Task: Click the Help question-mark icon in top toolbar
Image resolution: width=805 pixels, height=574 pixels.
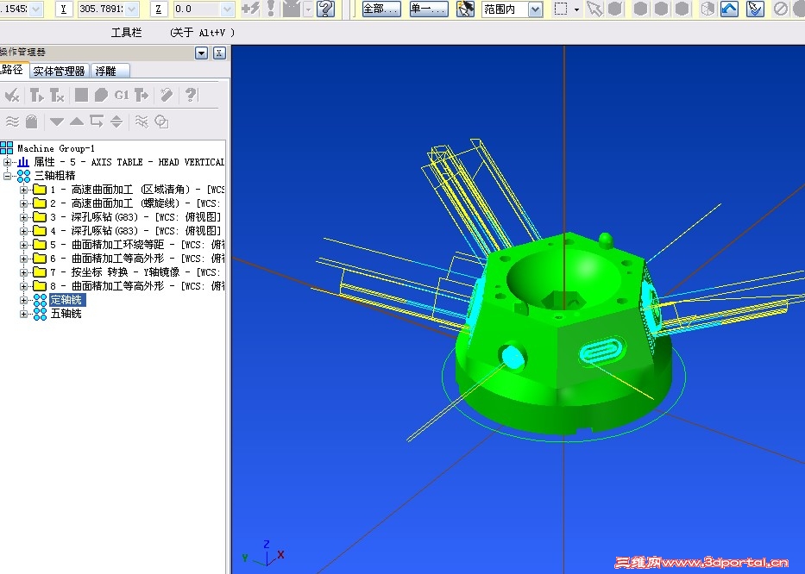Action: (325, 9)
